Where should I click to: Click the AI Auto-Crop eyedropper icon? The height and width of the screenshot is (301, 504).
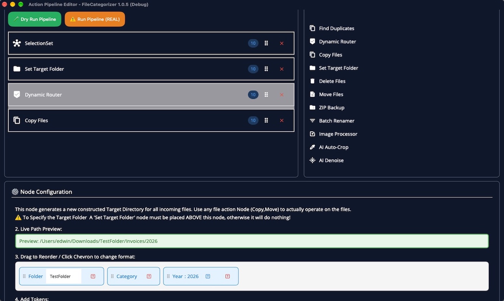[312, 147]
